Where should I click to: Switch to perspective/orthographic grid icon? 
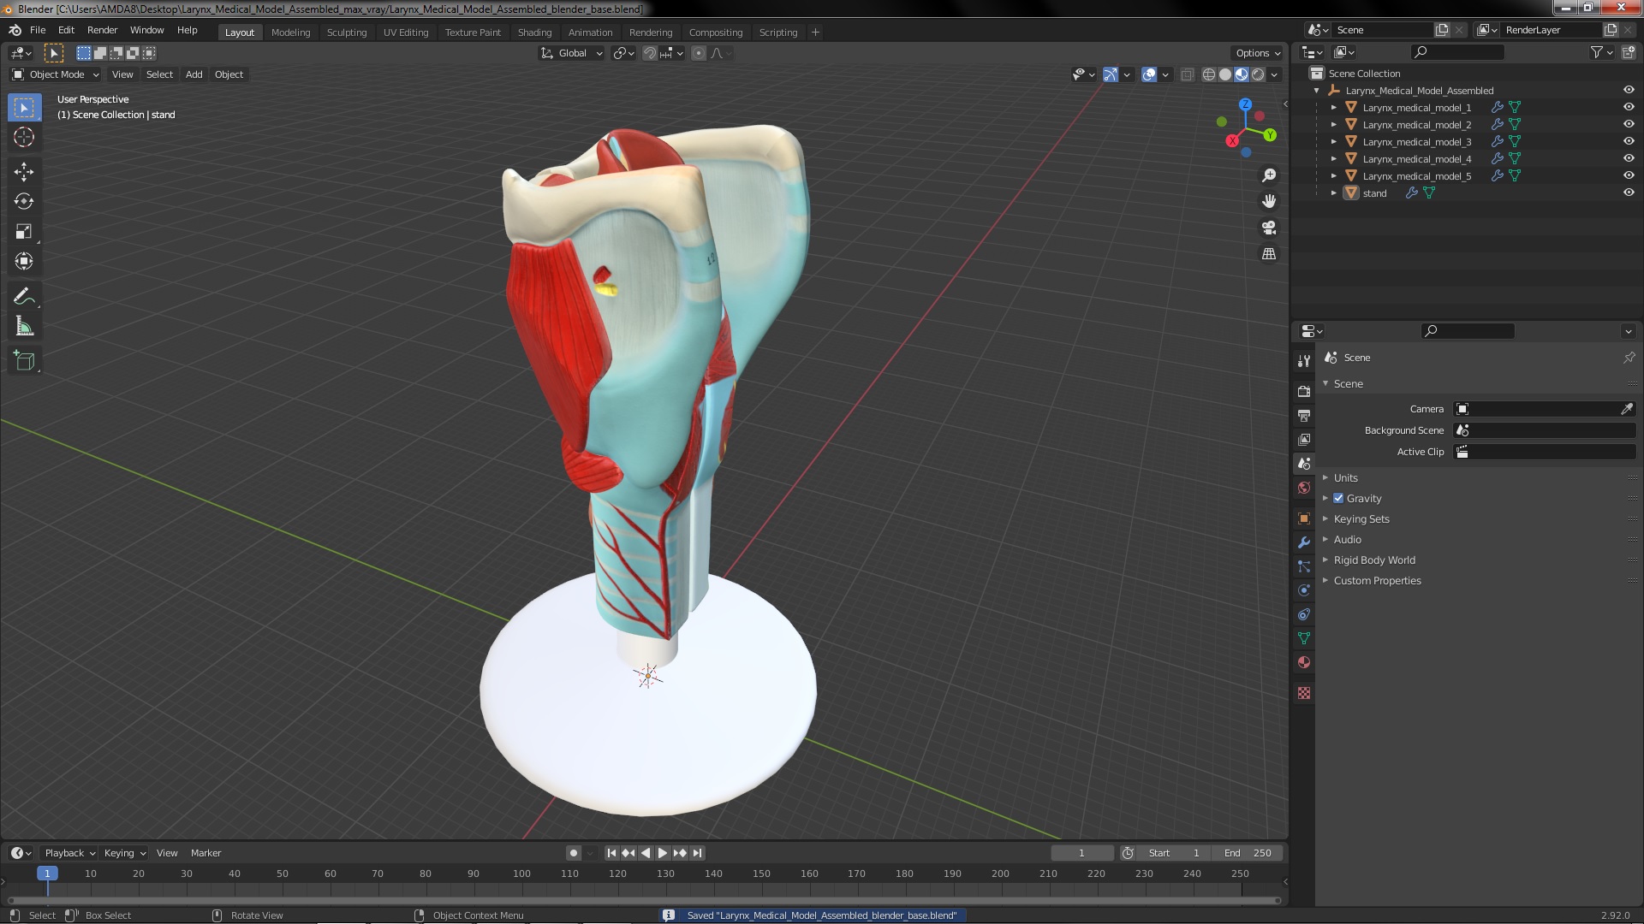(x=1269, y=254)
